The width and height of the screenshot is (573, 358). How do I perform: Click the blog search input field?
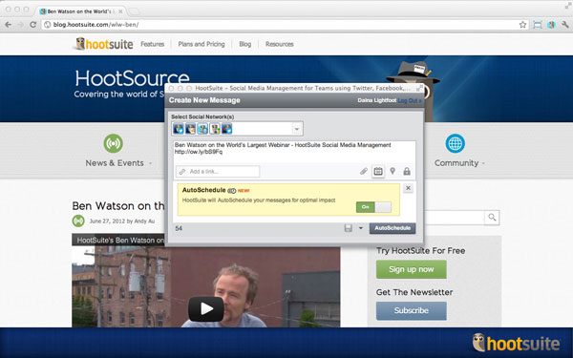(x=455, y=218)
